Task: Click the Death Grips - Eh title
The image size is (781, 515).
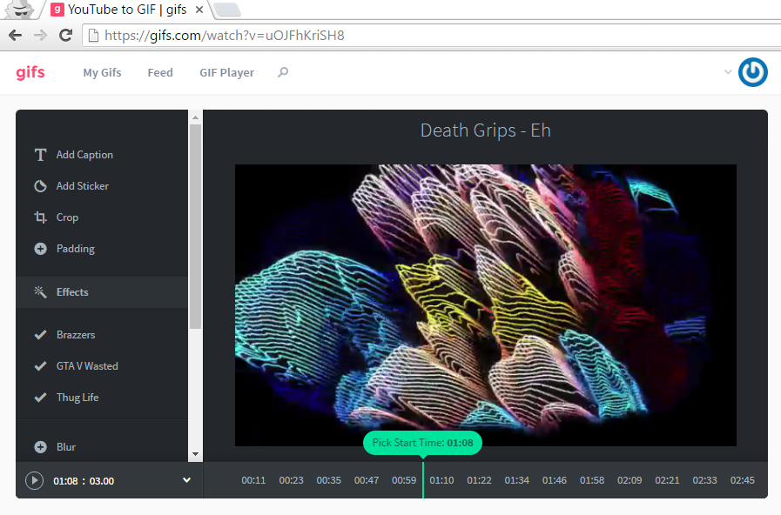Action: pyautogui.click(x=486, y=130)
